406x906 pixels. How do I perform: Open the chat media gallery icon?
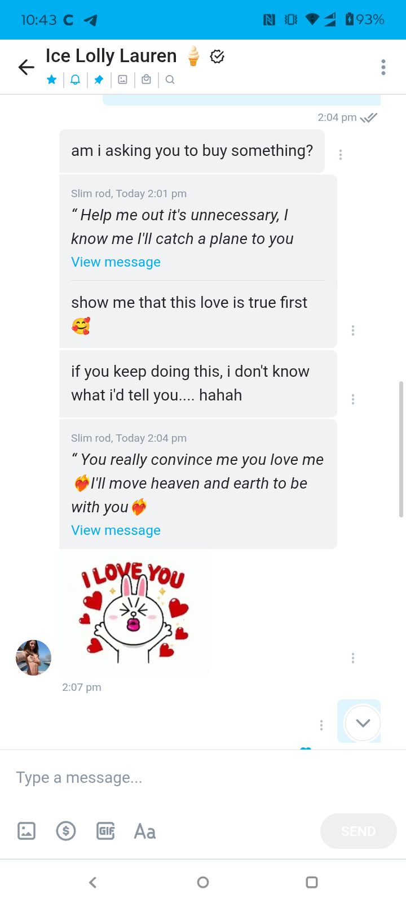coord(122,80)
